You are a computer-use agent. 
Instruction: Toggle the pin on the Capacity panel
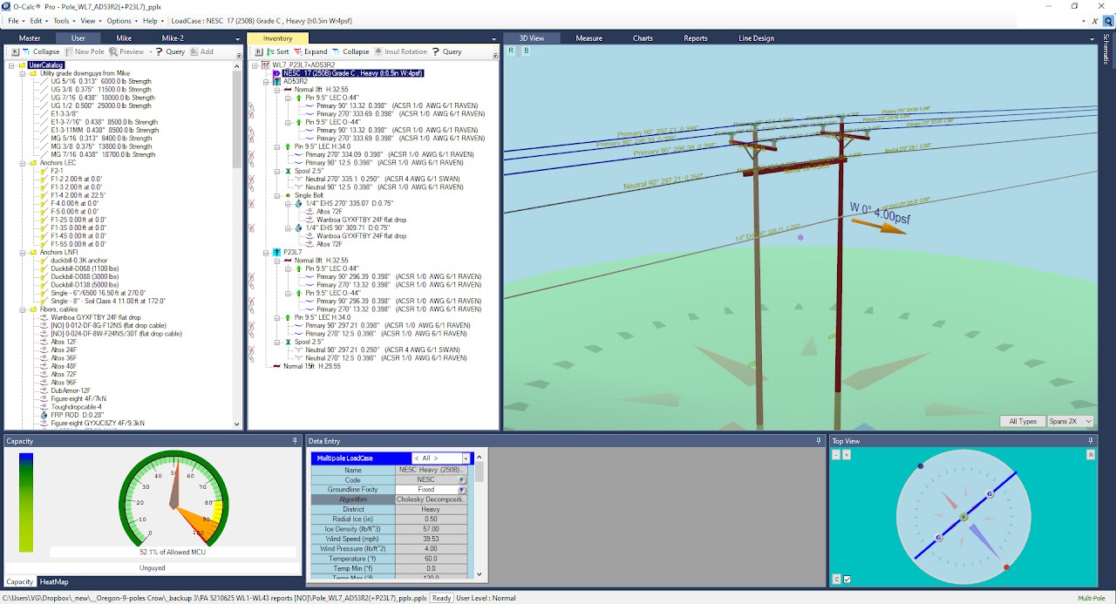coord(294,441)
